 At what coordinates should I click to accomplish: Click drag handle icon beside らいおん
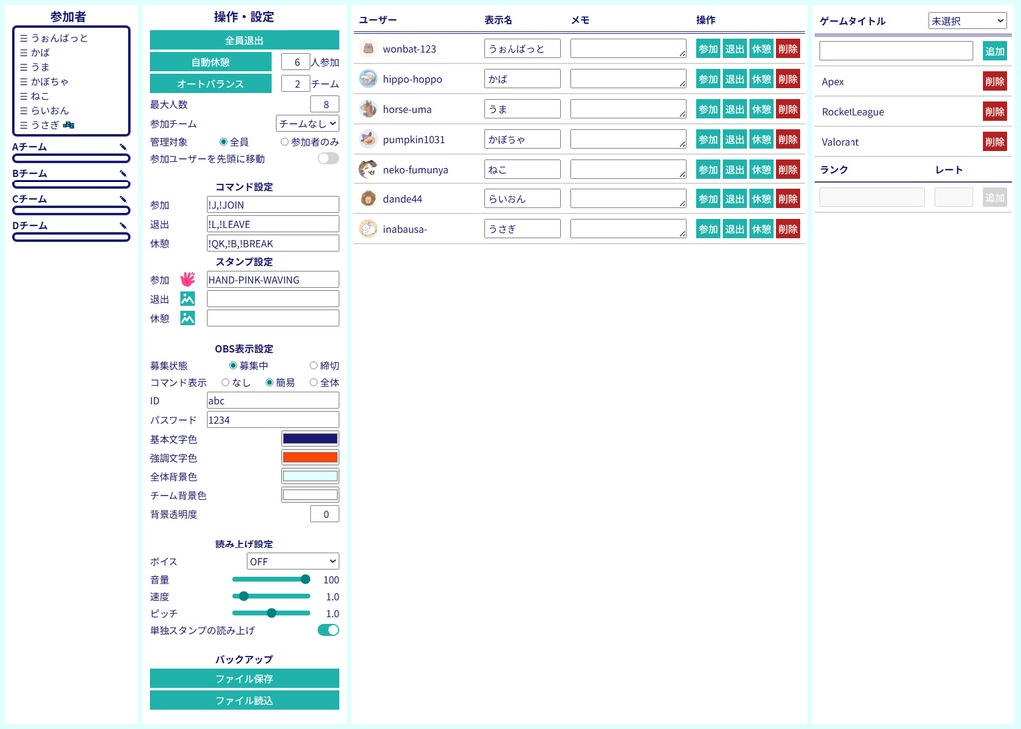24,110
